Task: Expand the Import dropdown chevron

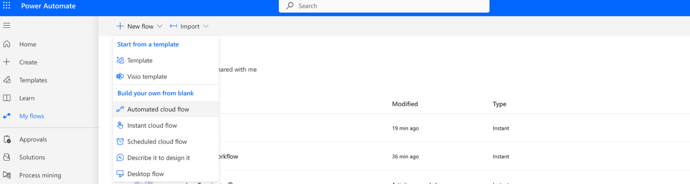Action: (206, 26)
